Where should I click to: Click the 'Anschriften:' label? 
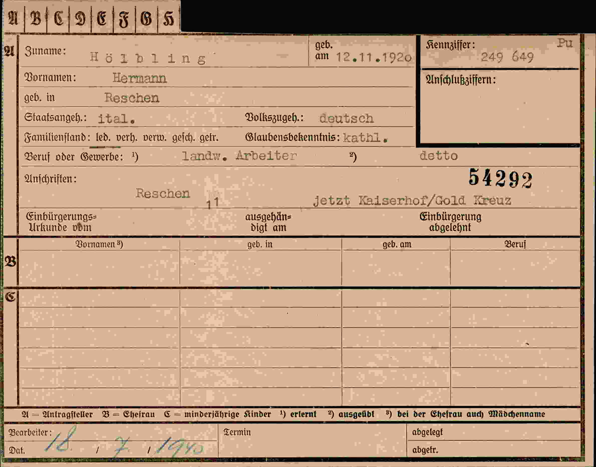51,179
